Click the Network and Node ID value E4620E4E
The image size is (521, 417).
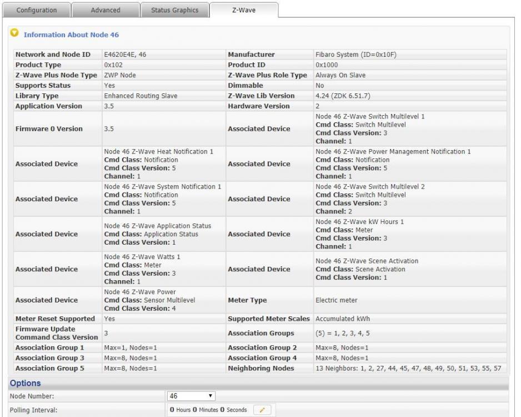tap(126, 54)
